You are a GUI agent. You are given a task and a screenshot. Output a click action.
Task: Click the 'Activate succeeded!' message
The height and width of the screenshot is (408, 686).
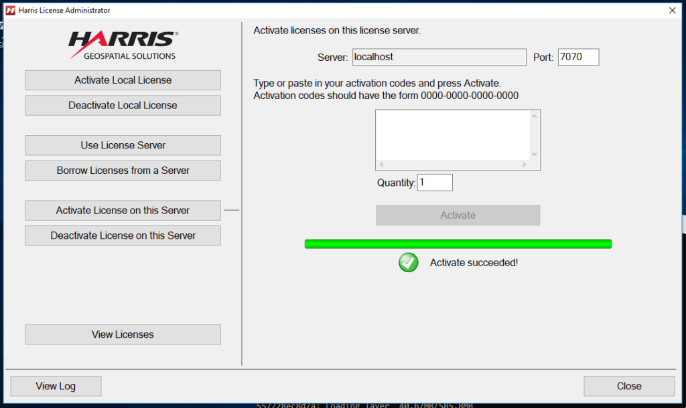pyautogui.click(x=474, y=263)
